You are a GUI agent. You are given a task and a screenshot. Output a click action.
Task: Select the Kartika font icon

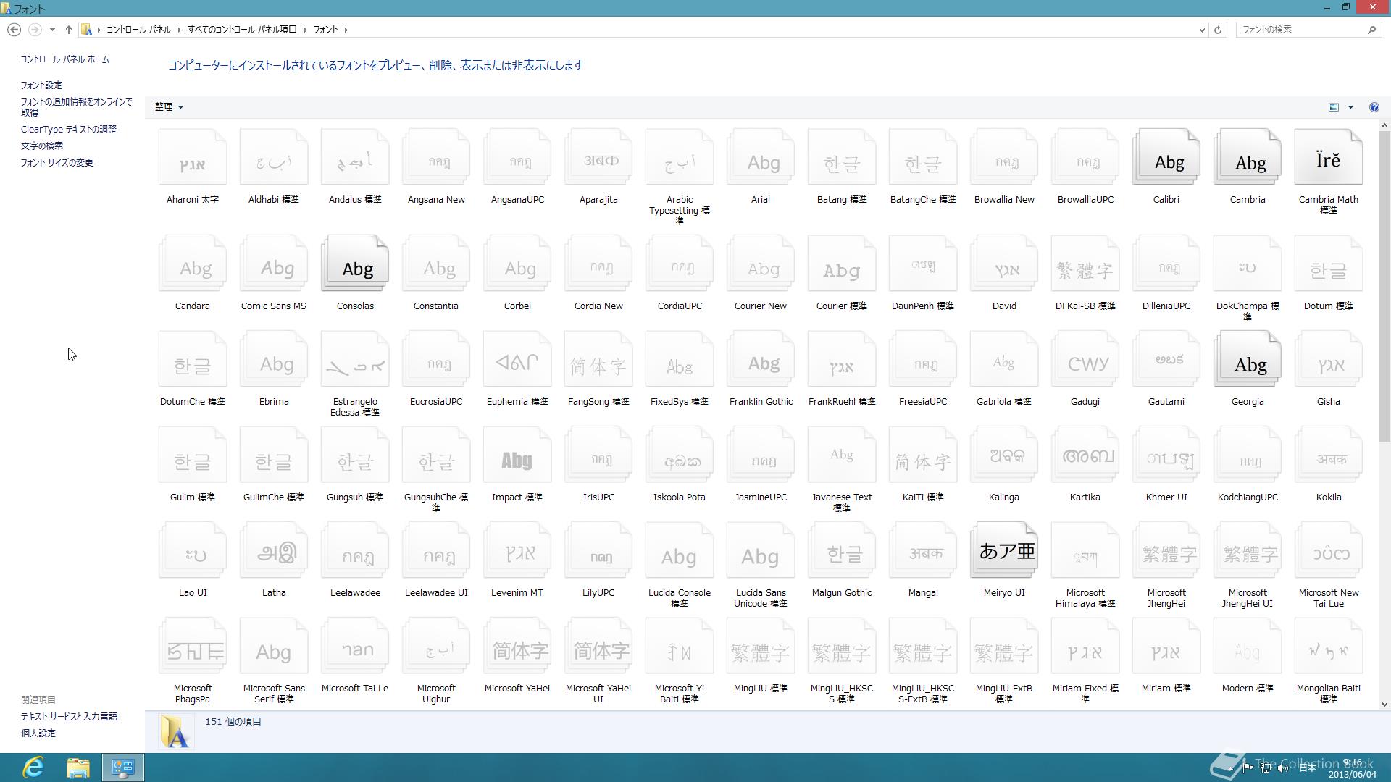tap(1085, 455)
